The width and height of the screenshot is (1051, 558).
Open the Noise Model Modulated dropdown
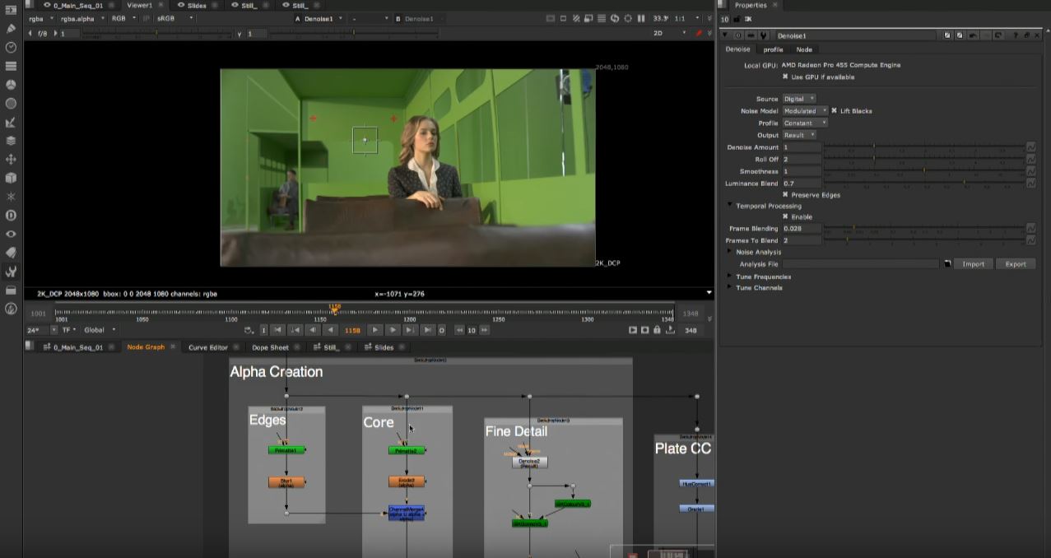click(805, 110)
